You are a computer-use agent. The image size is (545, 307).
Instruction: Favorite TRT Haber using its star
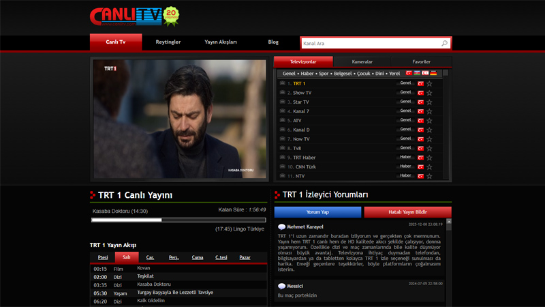[429, 158]
